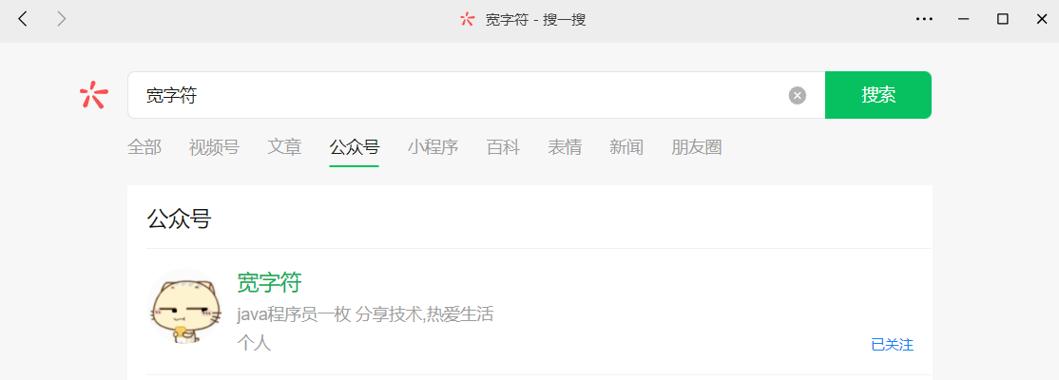Click the back arrow icon
Image resolution: width=1059 pixels, height=380 pixels.
(23, 20)
